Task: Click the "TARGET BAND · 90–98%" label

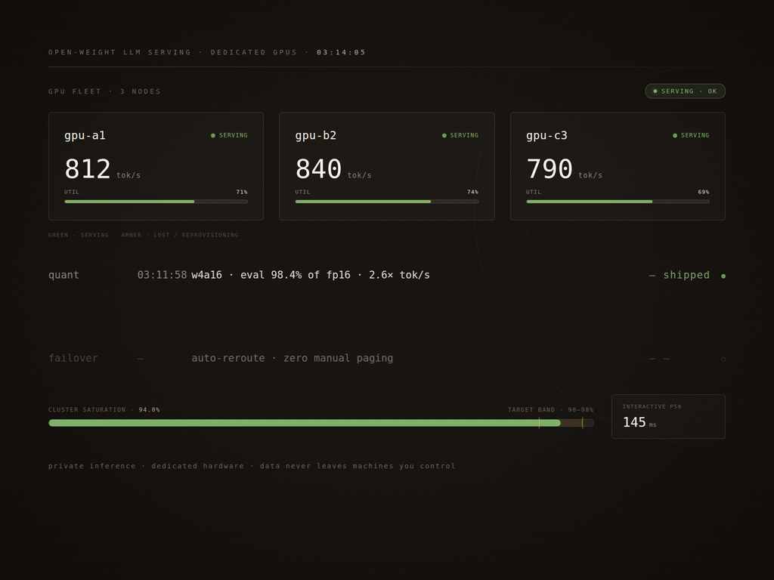Action: [550, 410]
